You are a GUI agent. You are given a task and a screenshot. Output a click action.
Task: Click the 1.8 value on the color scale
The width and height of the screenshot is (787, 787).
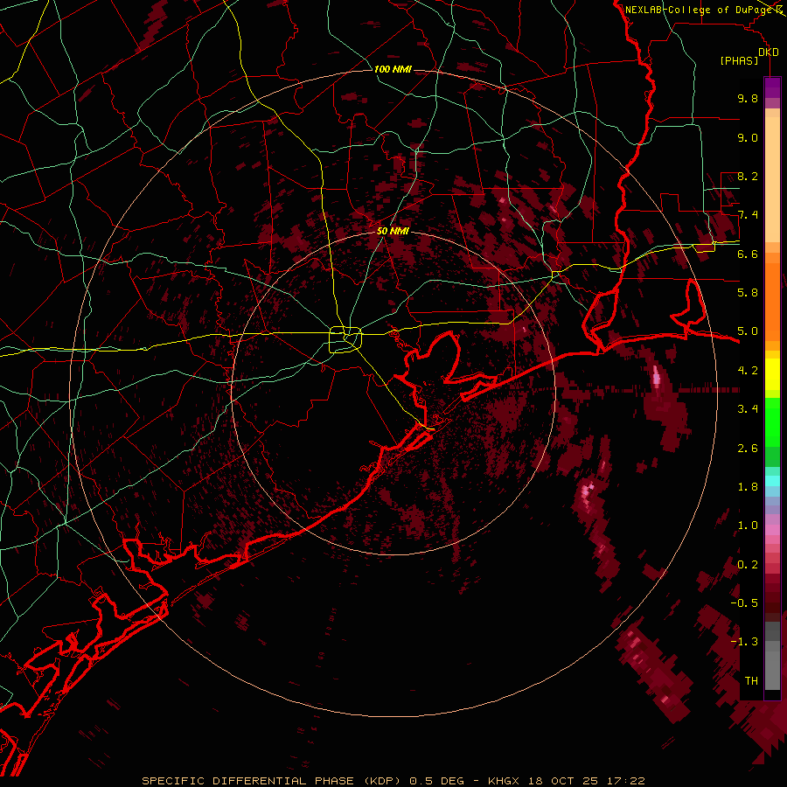pyautogui.click(x=748, y=487)
